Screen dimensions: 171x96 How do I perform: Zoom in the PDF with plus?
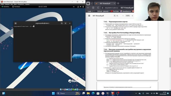[132, 16]
